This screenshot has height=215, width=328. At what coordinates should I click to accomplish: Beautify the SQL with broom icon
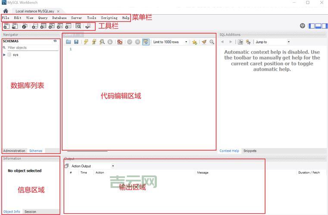tap(204, 42)
